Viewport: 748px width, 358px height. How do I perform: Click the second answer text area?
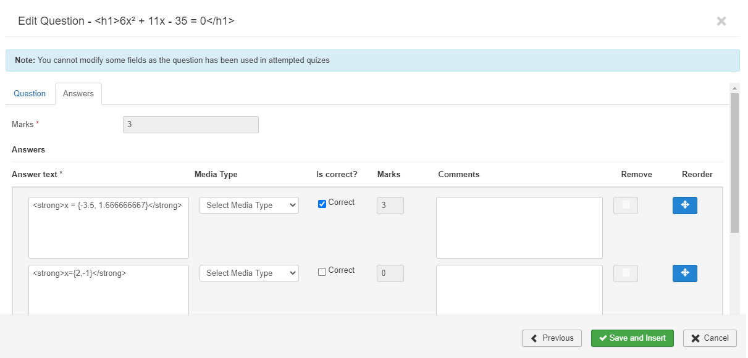(x=109, y=290)
